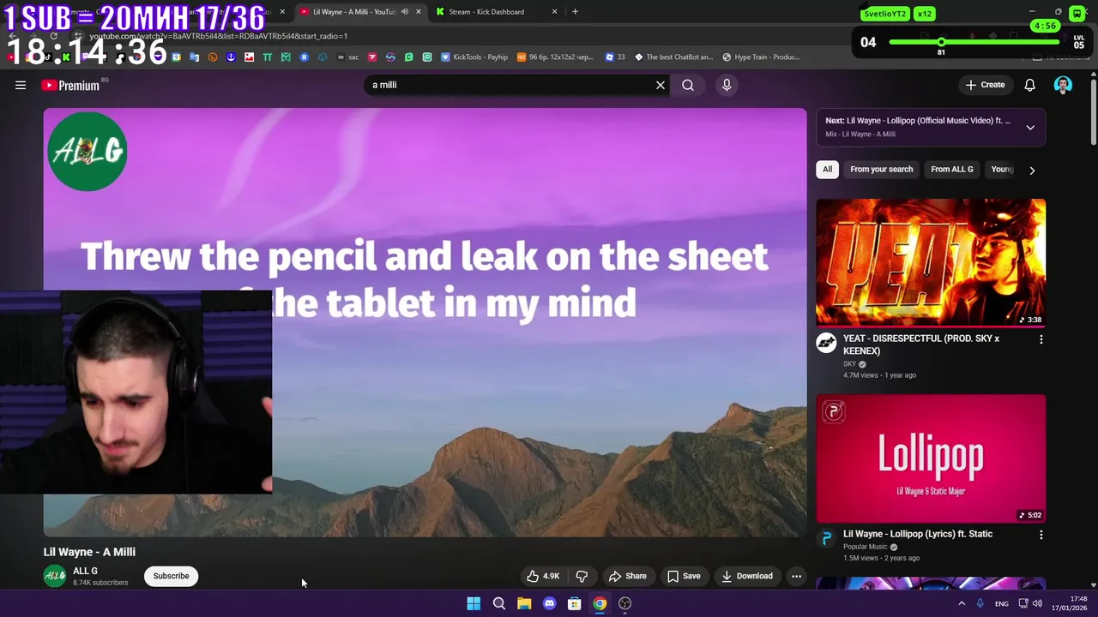Open options menu for Lollipop video
Viewport: 1098px width, 617px height.
click(x=1041, y=535)
